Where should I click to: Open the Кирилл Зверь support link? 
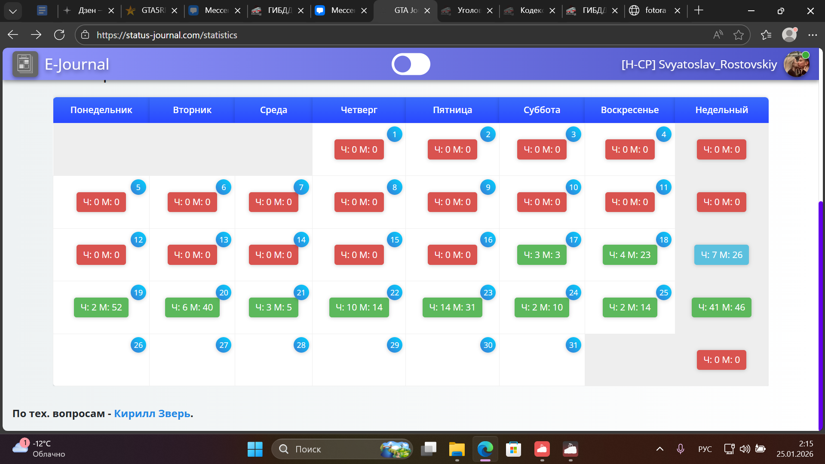coord(152,413)
